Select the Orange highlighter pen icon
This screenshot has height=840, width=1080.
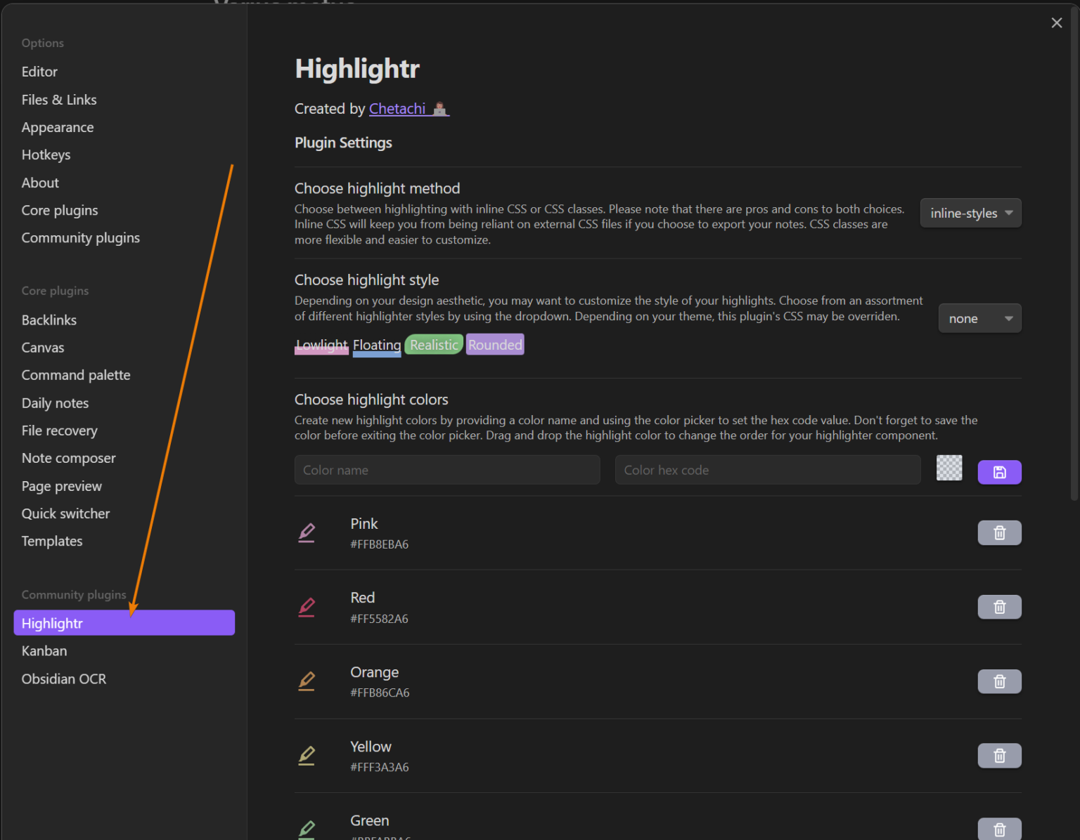point(307,681)
